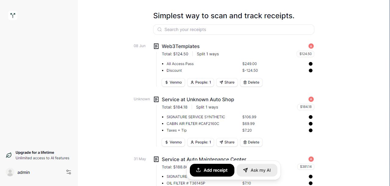Toggle the dot next to Taxes + Tip
Screen dimensions: 390x186
tap(311, 130)
